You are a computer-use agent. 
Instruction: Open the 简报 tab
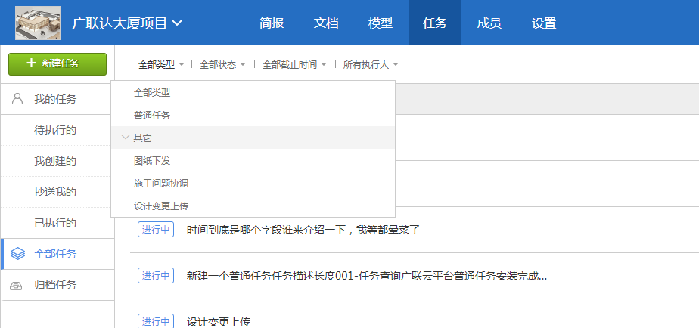coord(272,23)
